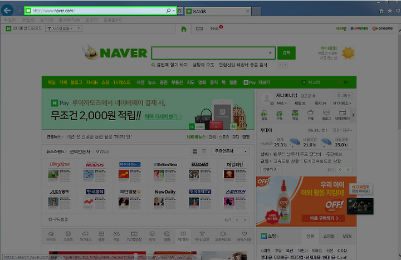
Task: Open the bell 알림 notification icon
Action: point(264,115)
